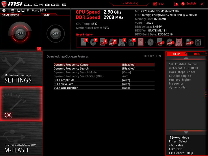Click the HOT KEY button
The image size is (208, 156).
pyautogui.click(x=149, y=56)
